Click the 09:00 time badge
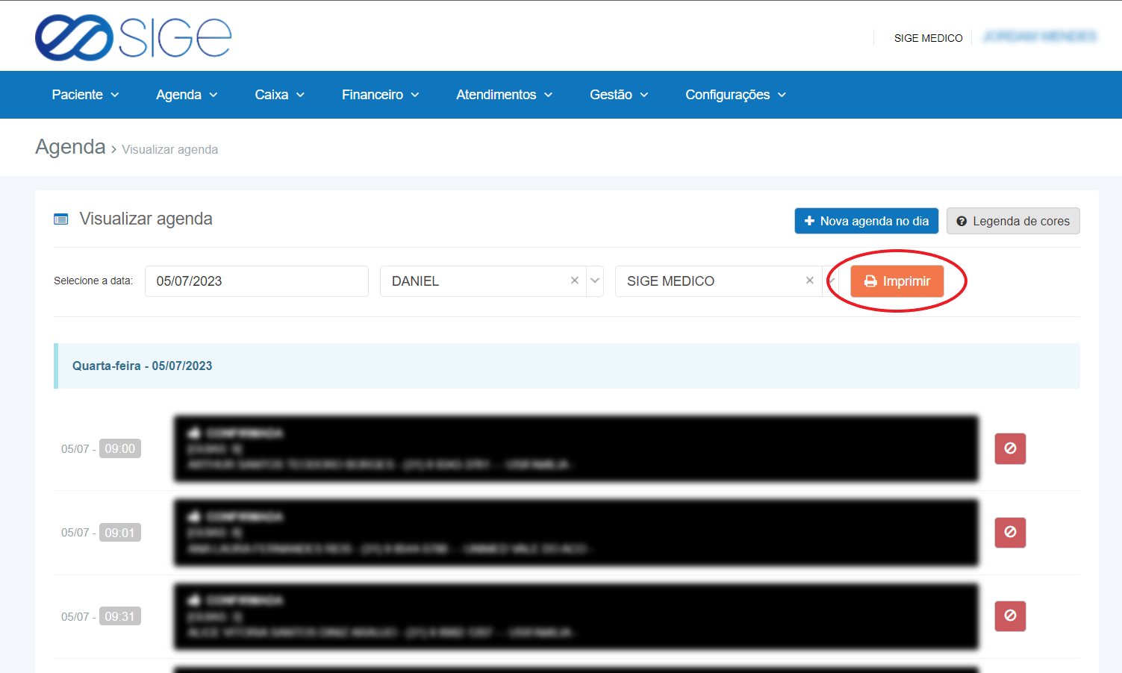This screenshot has height=673, width=1122. point(120,448)
